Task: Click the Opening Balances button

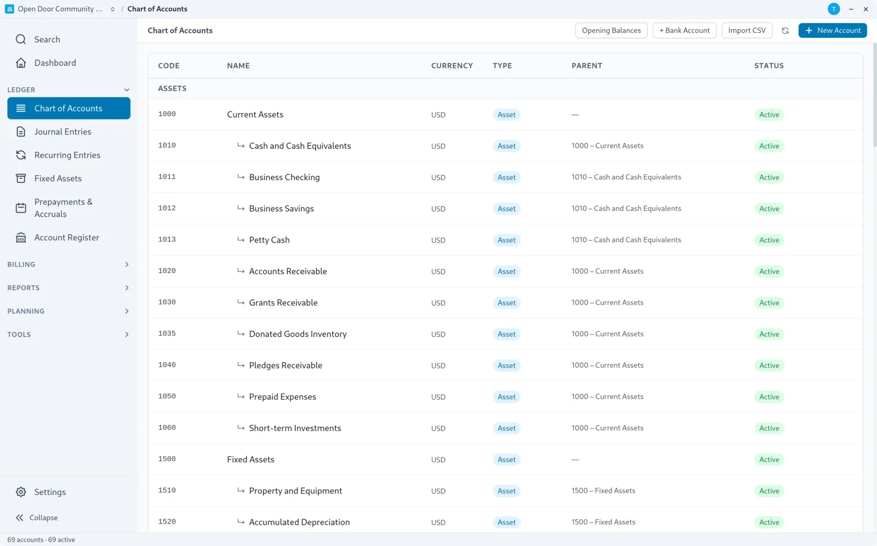Action: pos(611,31)
